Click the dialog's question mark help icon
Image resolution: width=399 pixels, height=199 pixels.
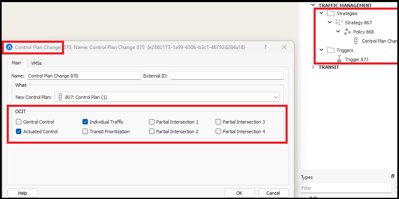pyautogui.click(x=265, y=47)
